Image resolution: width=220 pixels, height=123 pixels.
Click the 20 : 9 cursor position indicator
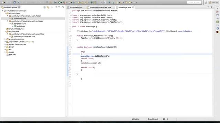click(x=165, y=119)
